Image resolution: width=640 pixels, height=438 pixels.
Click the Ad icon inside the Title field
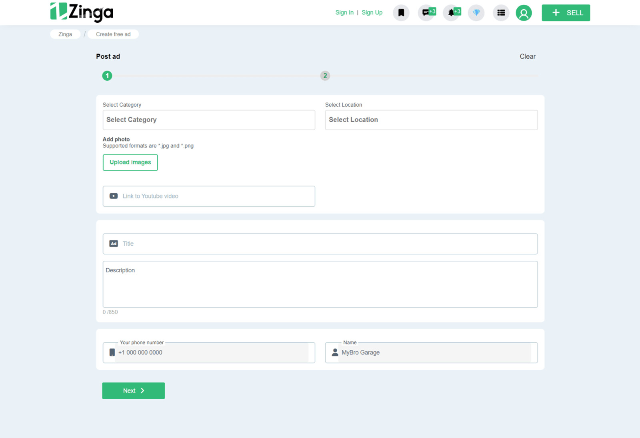(x=114, y=244)
